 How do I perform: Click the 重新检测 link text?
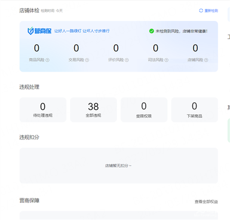click(x=211, y=11)
